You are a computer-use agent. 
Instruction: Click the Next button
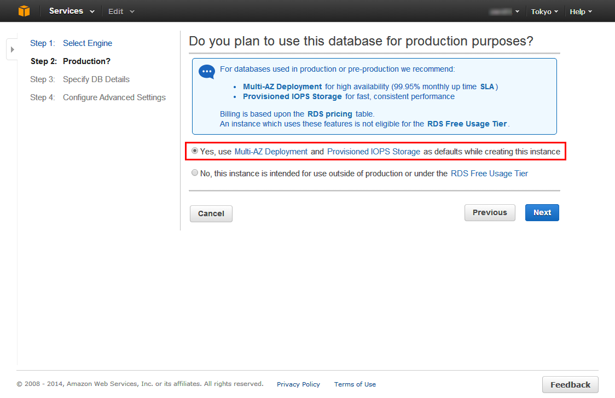(542, 212)
